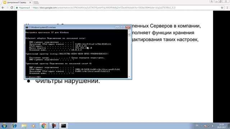The width and height of the screenshot is (230, 129).
Task: Open the red application on taskbar
Action: 54,126
